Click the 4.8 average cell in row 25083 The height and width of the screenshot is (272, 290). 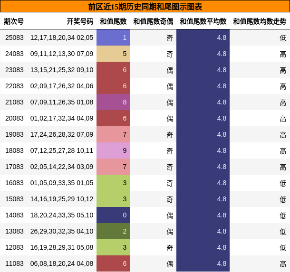(x=203, y=38)
